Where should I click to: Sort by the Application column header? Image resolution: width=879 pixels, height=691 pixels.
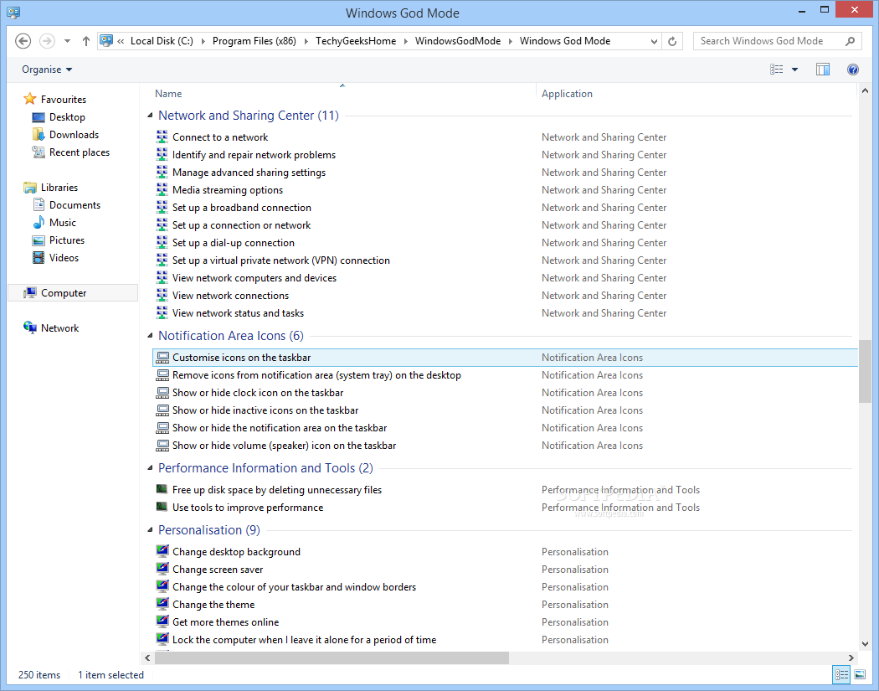coord(567,94)
